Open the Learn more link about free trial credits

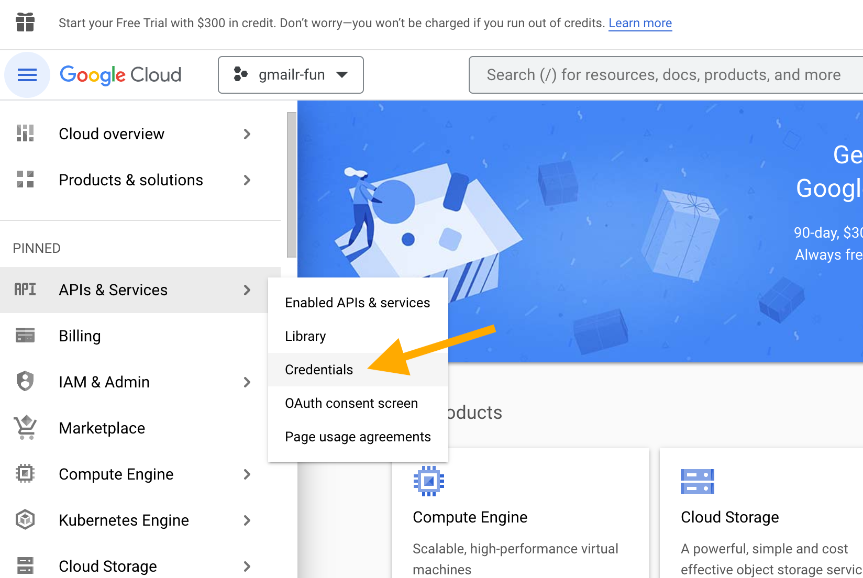[640, 23]
